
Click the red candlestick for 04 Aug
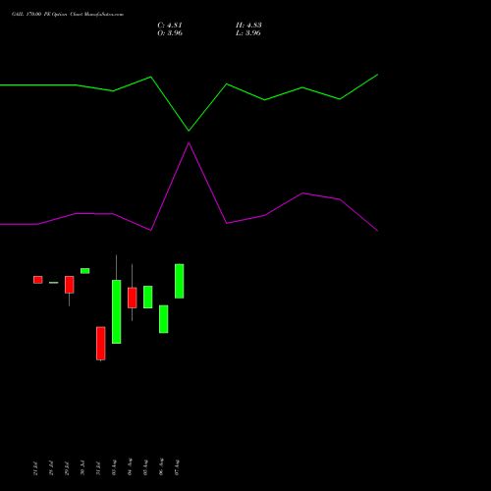133,298
